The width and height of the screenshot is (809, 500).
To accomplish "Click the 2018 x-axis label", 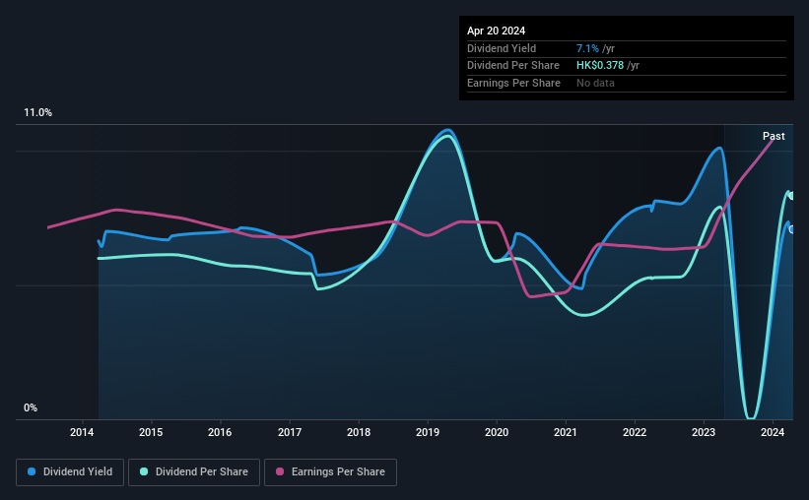I will [359, 432].
